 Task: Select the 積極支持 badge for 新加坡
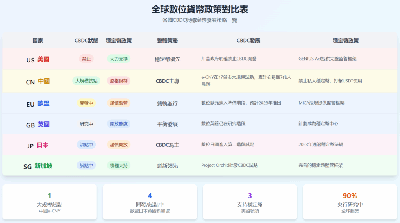click(118, 165)
